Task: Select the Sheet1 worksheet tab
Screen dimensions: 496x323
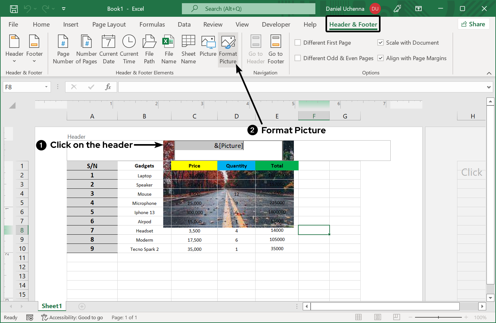Action: tap(52, 306)
